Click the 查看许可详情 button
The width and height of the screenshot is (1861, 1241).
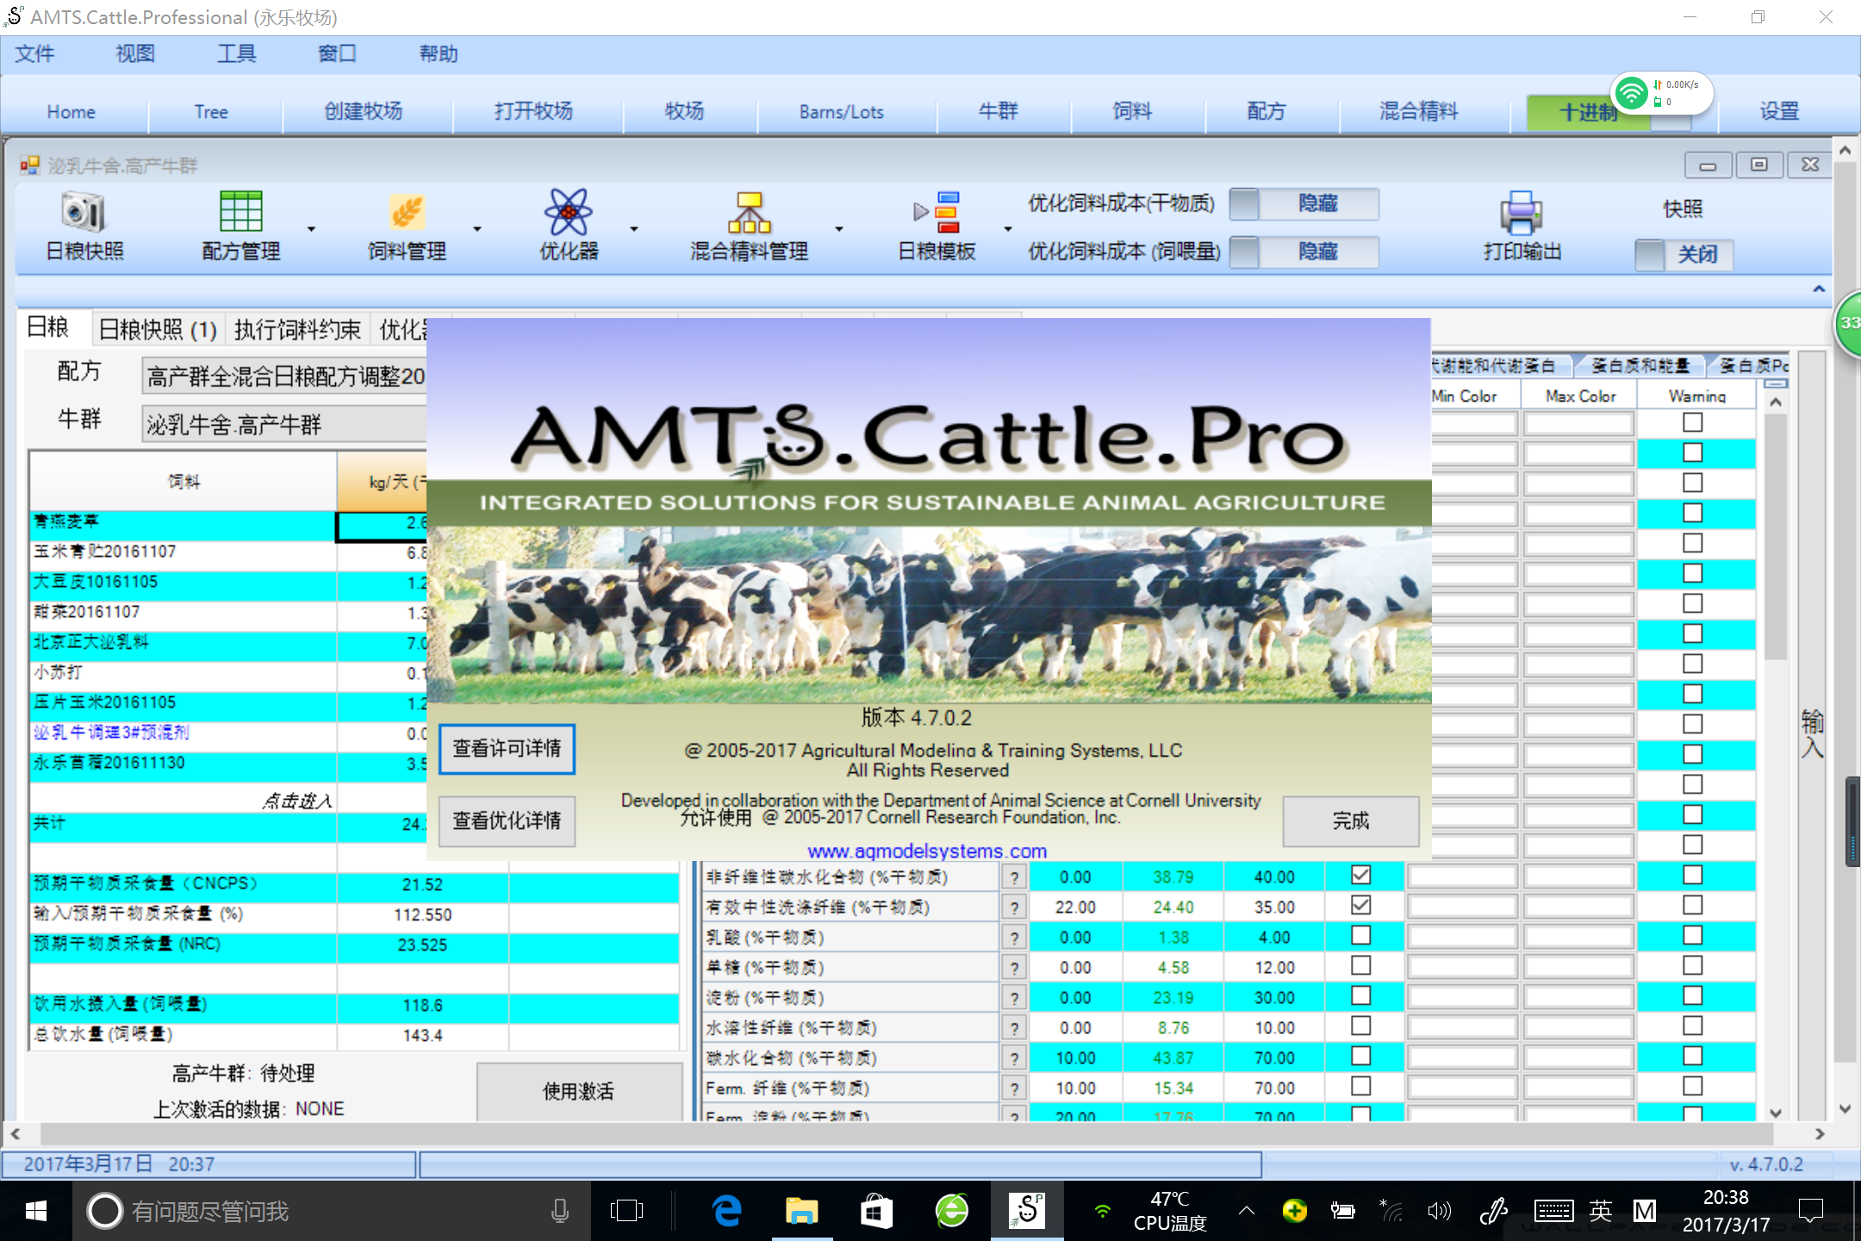[x=507, y=748]
